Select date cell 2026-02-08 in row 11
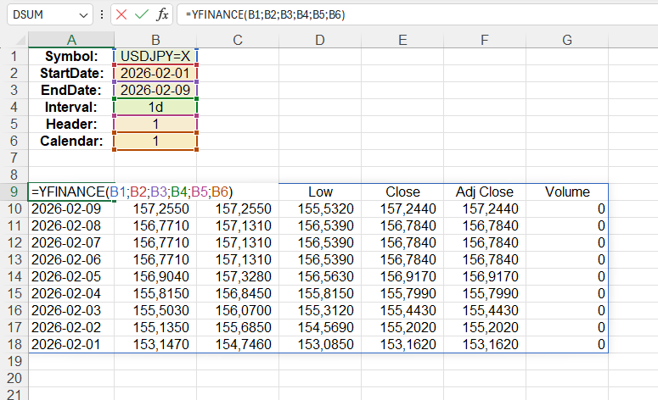The width and height of the screenshot is (658, 400). click(71, 225)
